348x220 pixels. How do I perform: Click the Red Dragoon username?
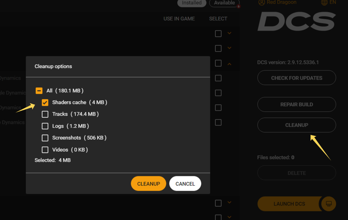pos(281,2)
